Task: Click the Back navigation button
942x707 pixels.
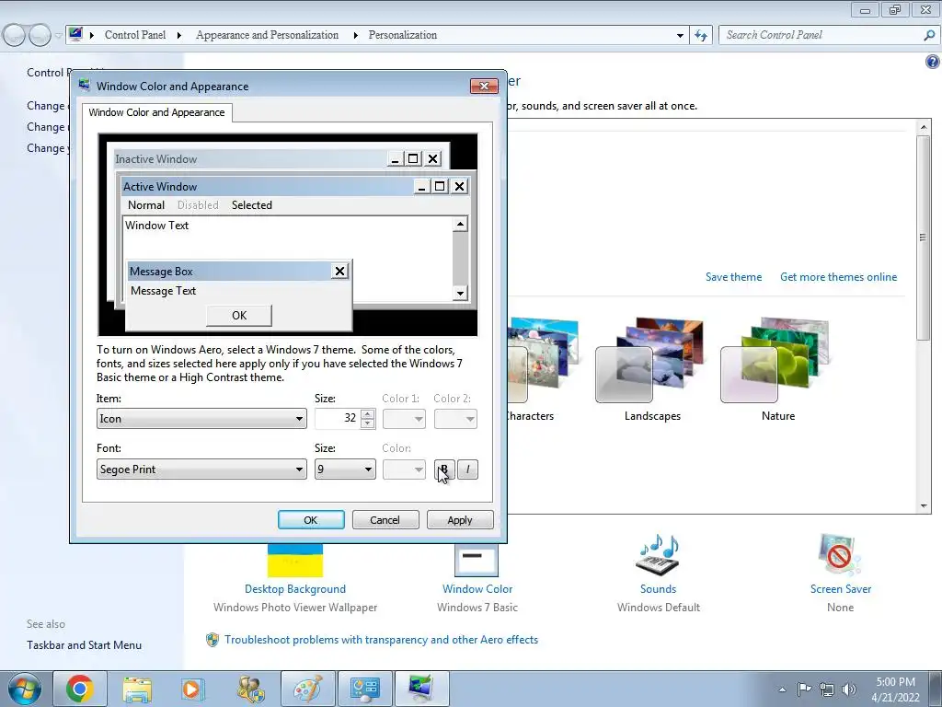Action: pos(15,35)
